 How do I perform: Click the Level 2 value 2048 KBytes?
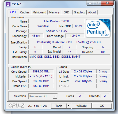tap(83, 81)
